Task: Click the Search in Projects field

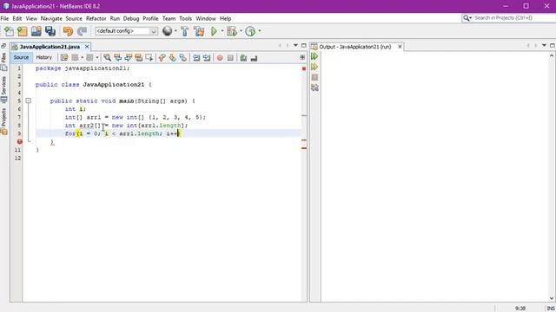Action: pos(508,17)
